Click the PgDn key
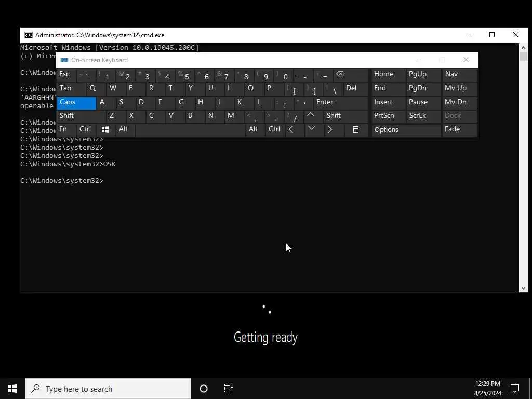Image resolution: width=532 pixels, height=399 pixels. point(423,89)
